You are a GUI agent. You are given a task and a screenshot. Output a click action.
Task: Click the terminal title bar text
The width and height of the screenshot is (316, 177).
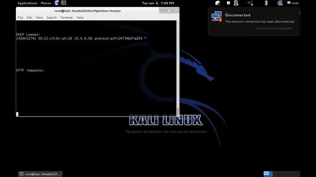click(x=88, y=11)
